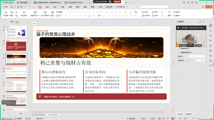Click the AI speech notes (AI 演讲稿) button
Screen dimensions: 214x120
point(53,115)
